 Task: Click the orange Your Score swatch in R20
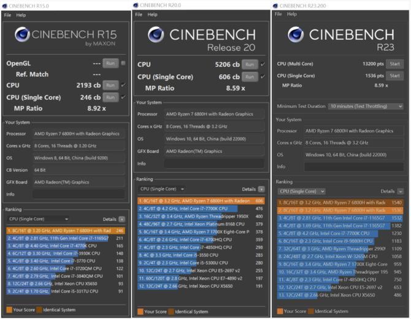point(140,312)
